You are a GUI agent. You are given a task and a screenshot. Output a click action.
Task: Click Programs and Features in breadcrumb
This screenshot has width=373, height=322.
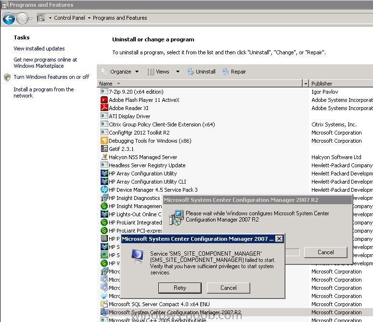[x=120, y=18]
